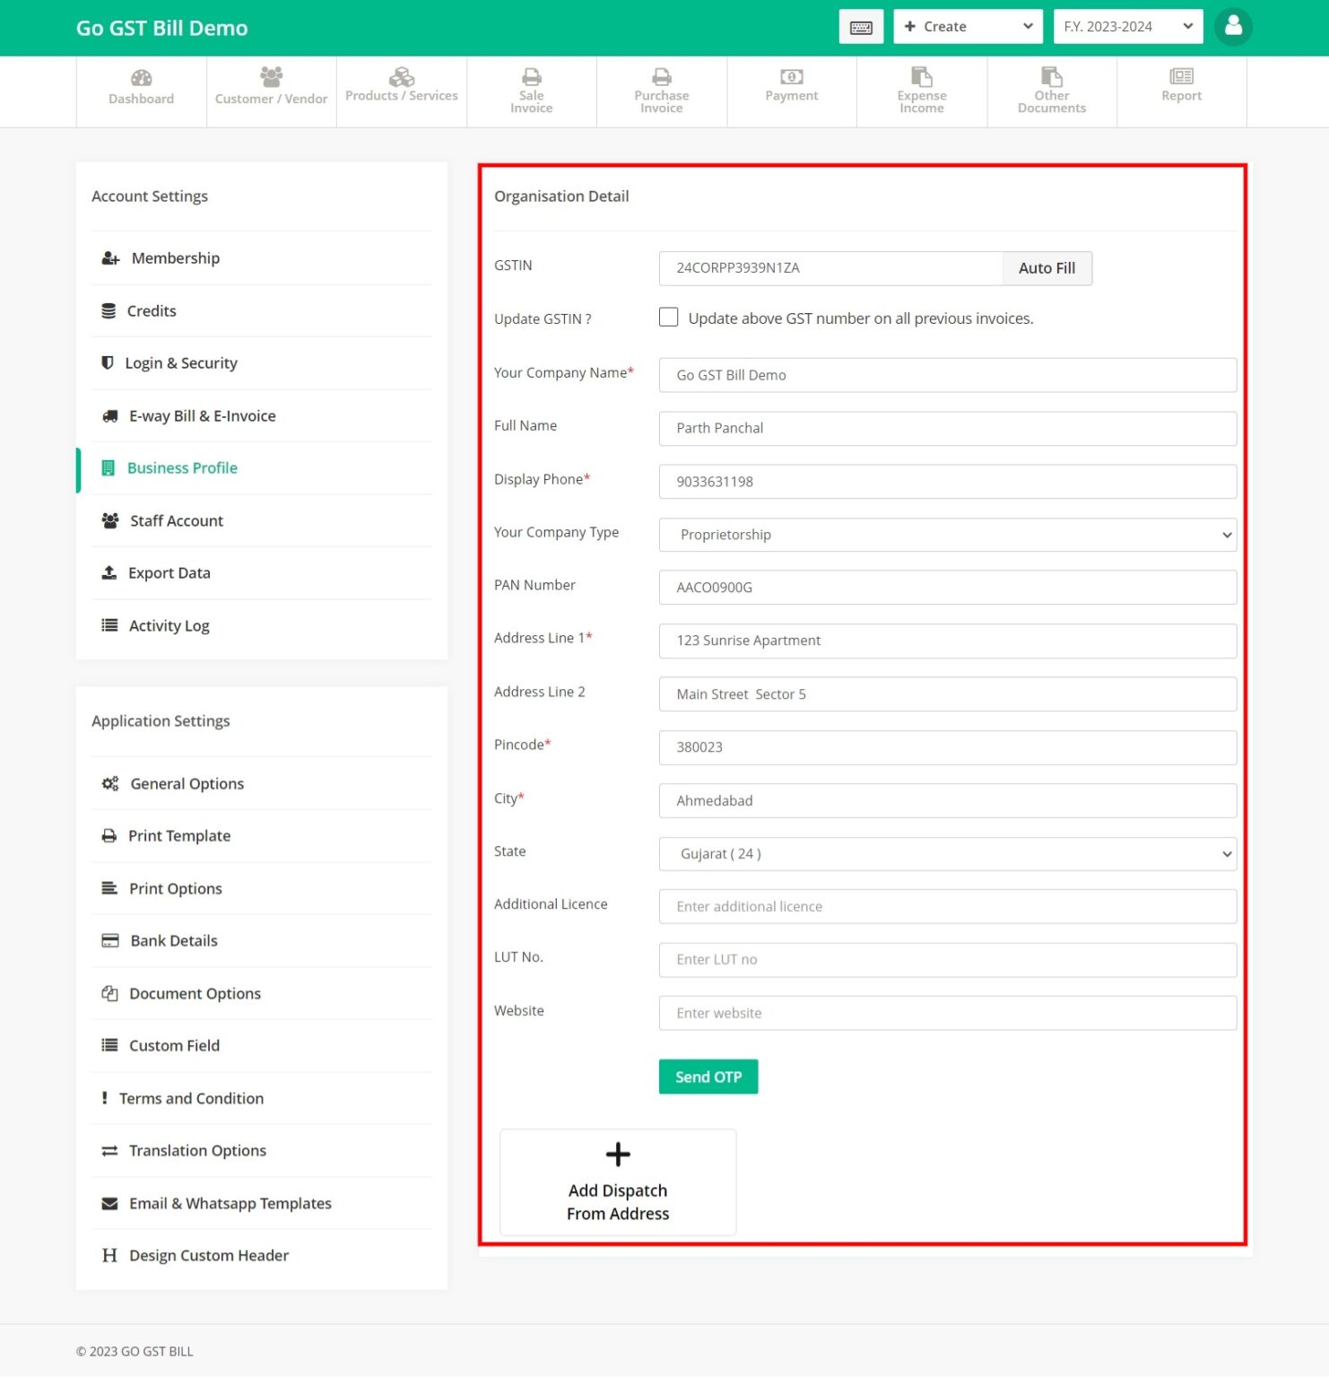1329x1378 pixels.
Task: Click the plus icon for Add Dispatch Address
Action: click(618, 1155)
